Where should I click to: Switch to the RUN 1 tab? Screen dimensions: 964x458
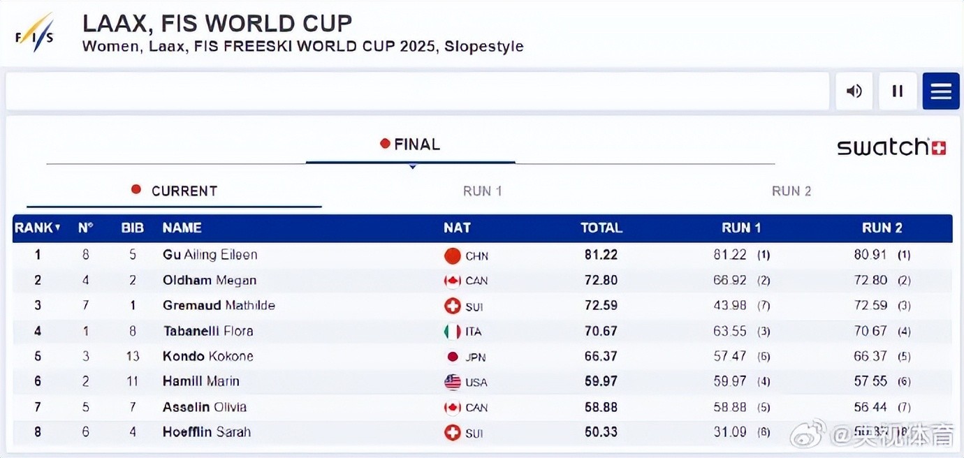coord(482,191)
